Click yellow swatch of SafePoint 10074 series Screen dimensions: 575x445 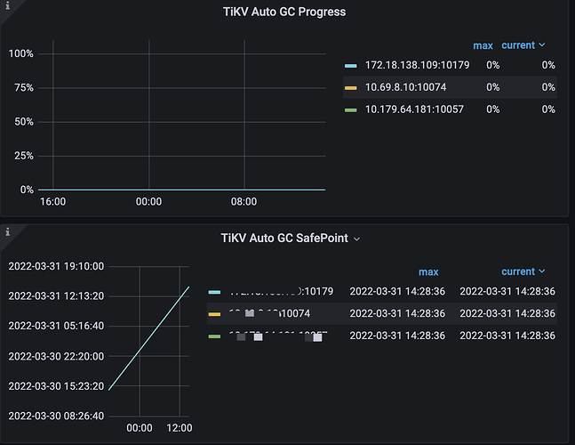(214, 314)
